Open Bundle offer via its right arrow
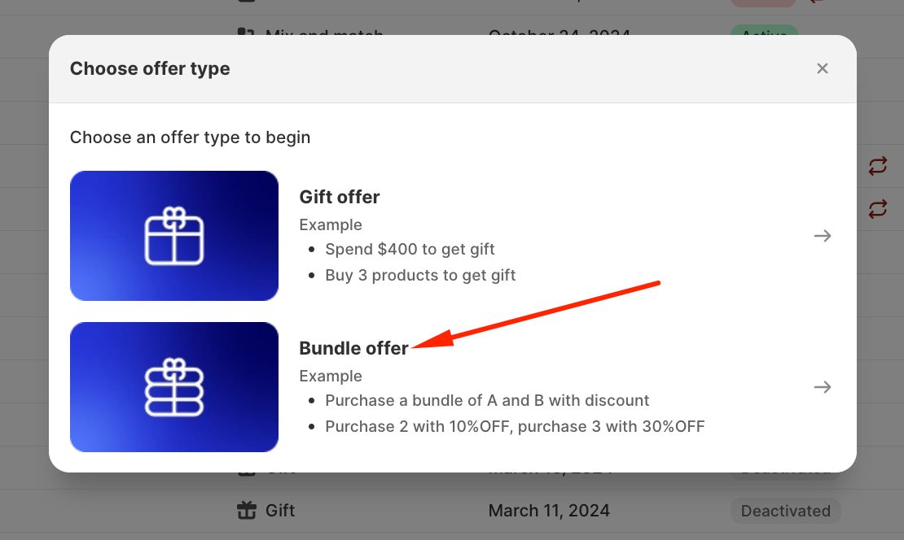Screen dimensions: 904x540 (823, 387)
